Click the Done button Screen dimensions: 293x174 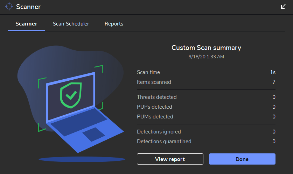[242, 159]
